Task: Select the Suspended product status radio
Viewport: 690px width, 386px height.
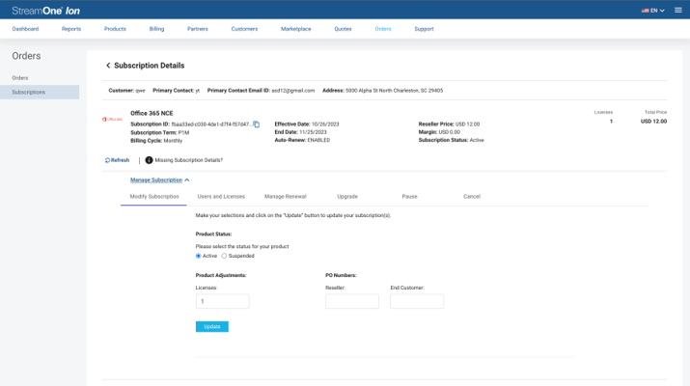Action: (225, 256)
